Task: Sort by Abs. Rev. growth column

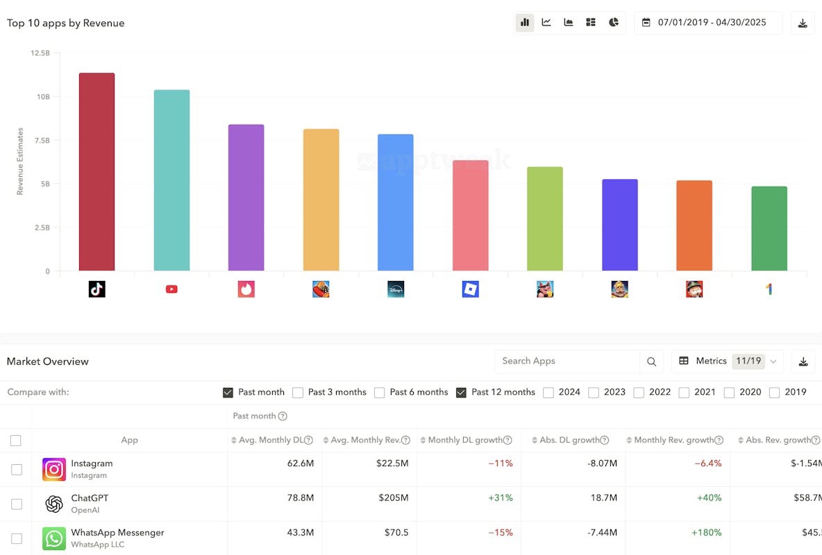Action: [741, 441]
